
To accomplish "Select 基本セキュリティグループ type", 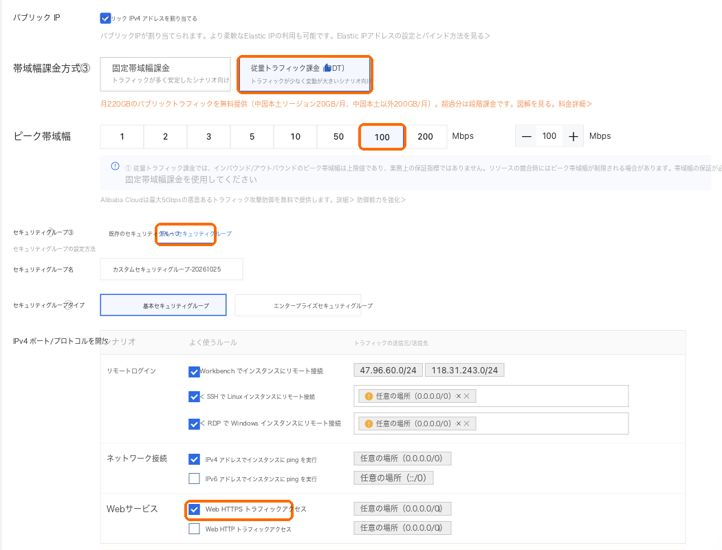I will pyautogui.click(x=163, y=305).
